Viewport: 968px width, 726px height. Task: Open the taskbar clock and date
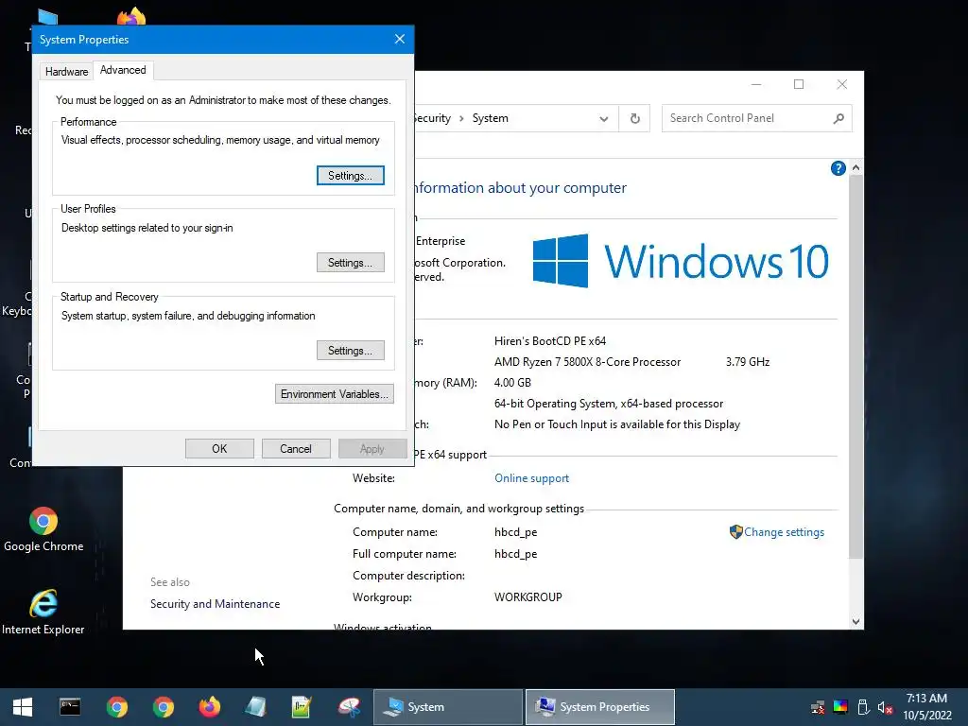[x=926, y=707]
